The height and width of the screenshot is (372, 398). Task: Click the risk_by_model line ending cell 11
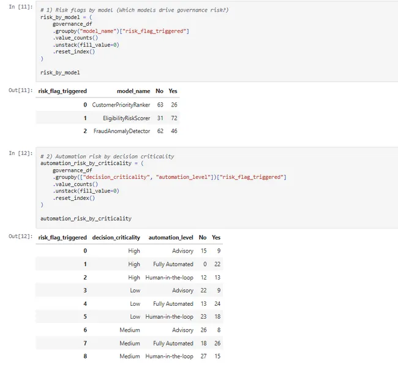pos(59,72)
